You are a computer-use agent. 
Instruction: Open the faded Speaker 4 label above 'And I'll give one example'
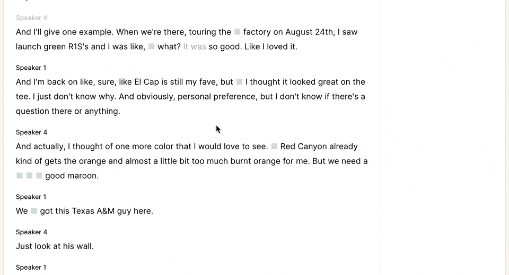[x=31, y=18]
